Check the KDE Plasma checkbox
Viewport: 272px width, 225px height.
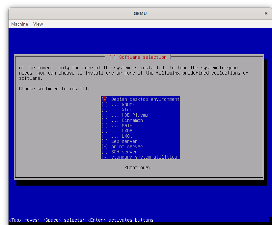105,115
